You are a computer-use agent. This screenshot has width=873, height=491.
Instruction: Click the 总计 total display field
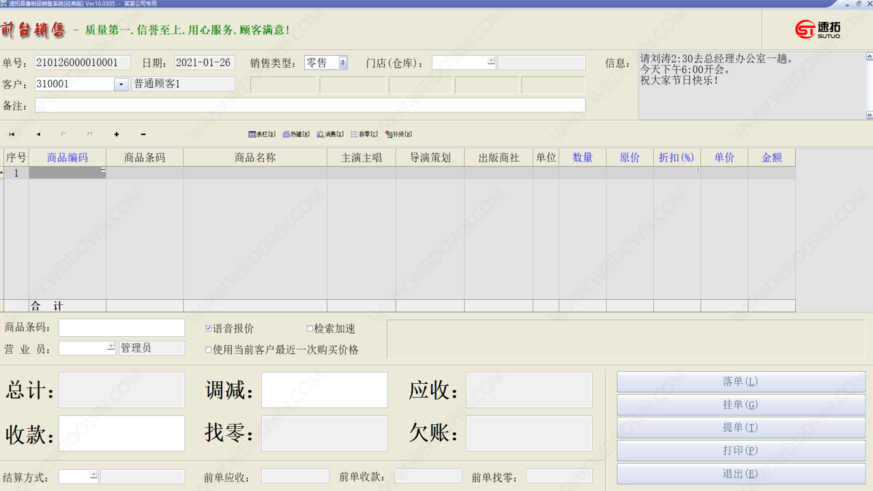121,390
